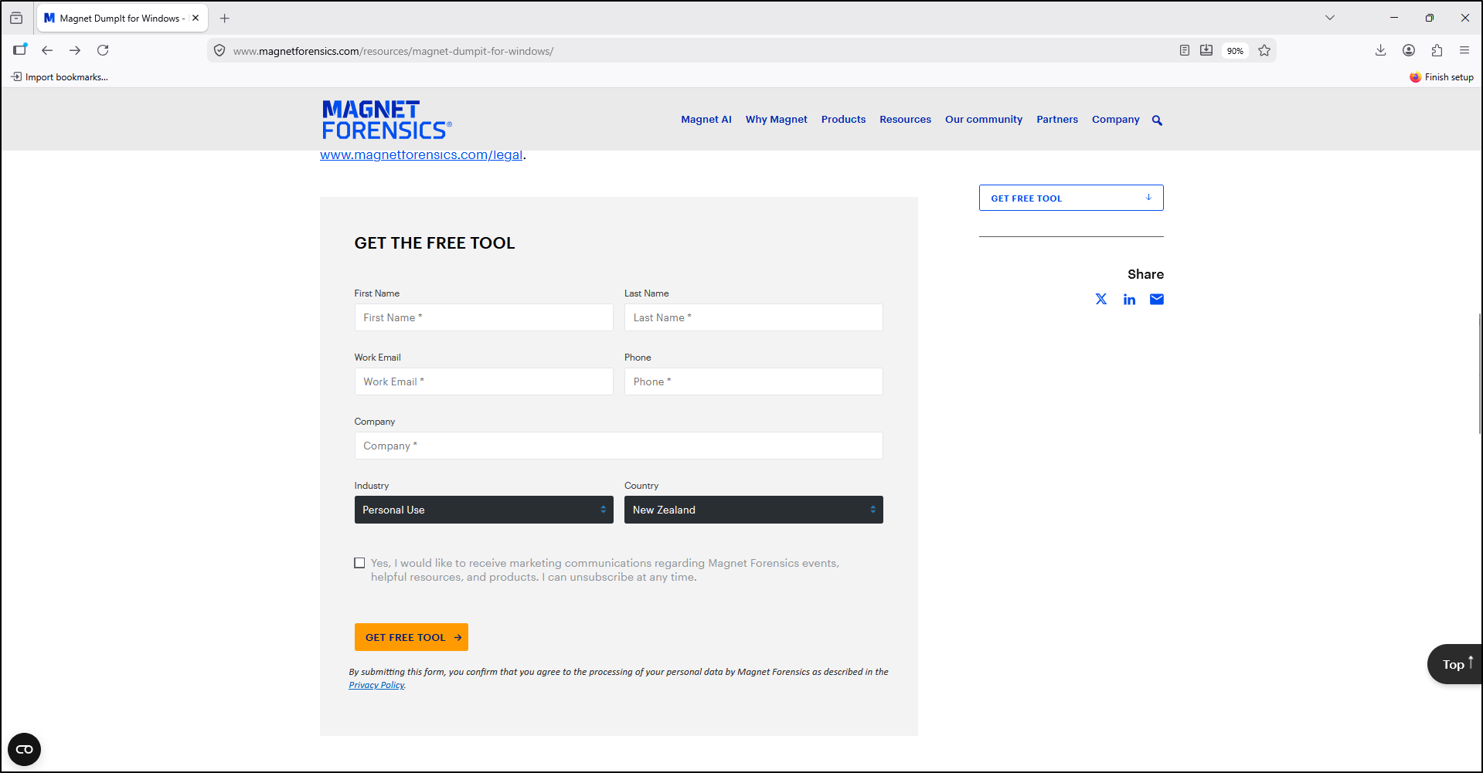
Task: Open the Country dropdown showing New Zealand
Action: tap(753, 510)
